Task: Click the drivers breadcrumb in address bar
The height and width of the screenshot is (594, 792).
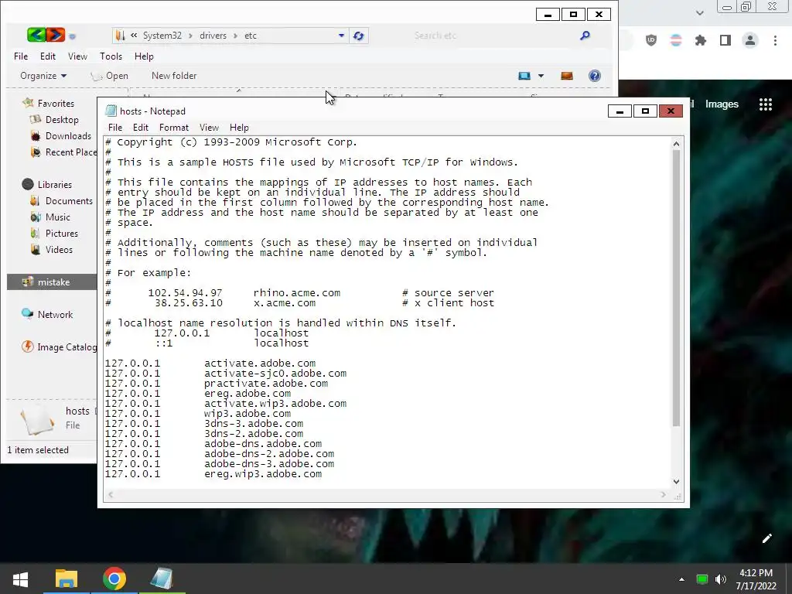Action: click(x=213, y=36)
